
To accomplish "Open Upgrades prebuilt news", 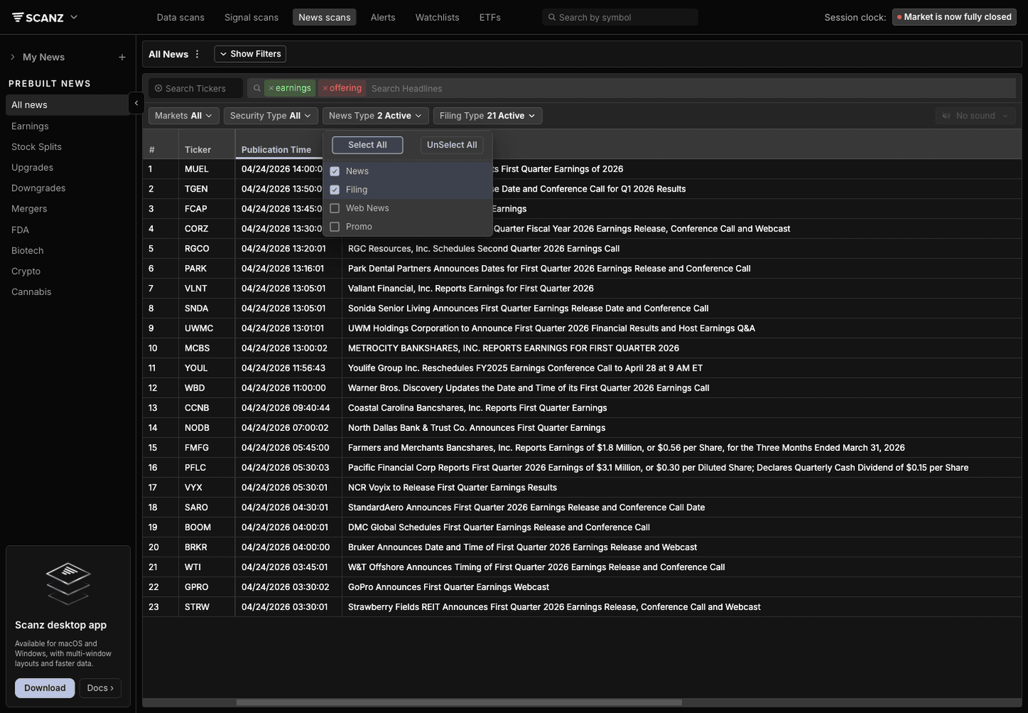I will pos(32,168).
